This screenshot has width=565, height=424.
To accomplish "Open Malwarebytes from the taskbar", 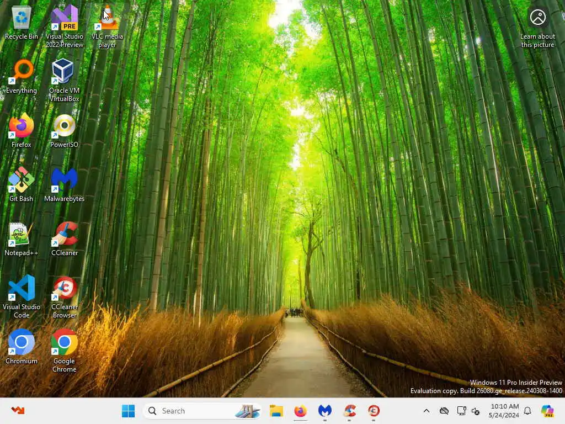I will [324, 411].
